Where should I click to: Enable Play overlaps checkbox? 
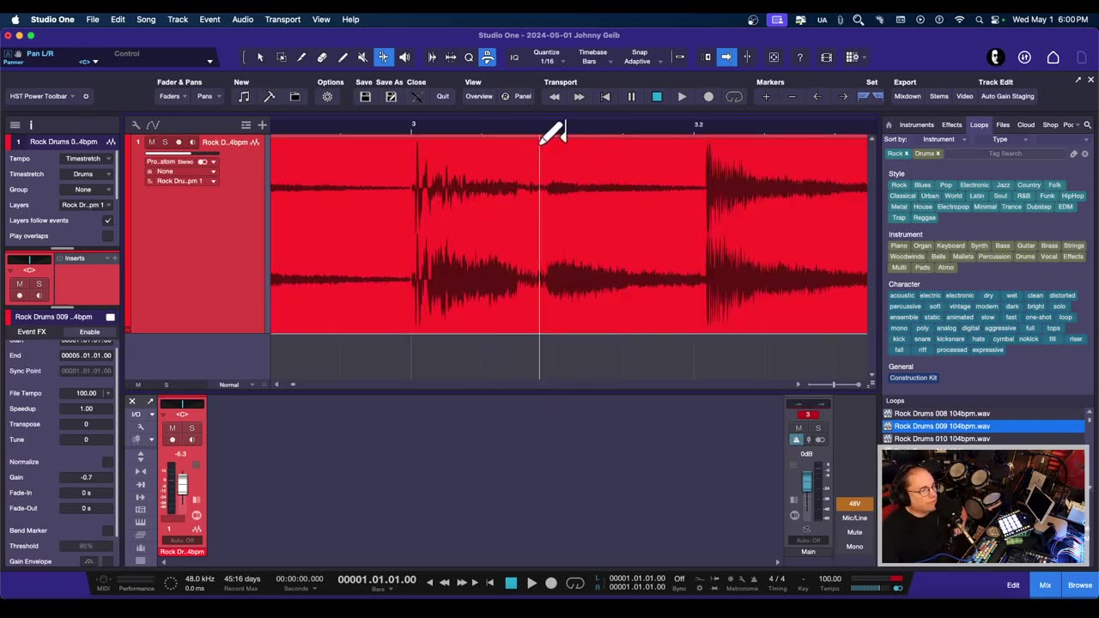pyautogui.click(x=107, y=236)
